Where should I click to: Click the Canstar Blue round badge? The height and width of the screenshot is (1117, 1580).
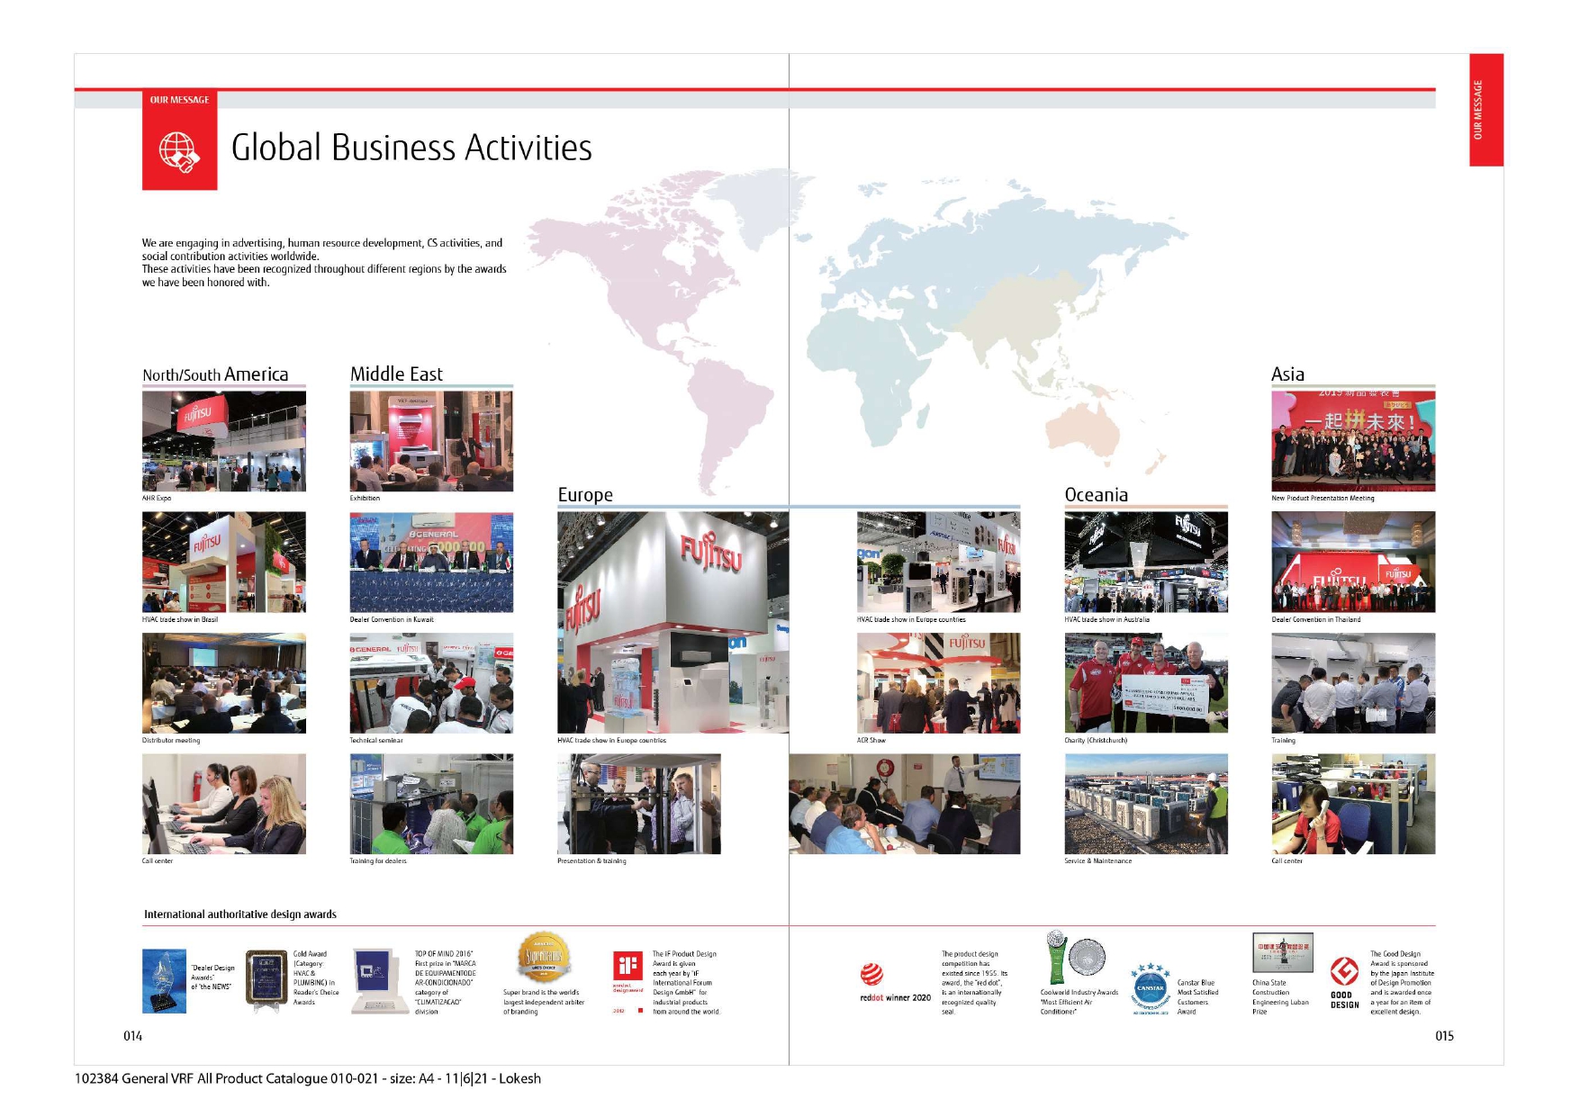(x=1151, y=988)
